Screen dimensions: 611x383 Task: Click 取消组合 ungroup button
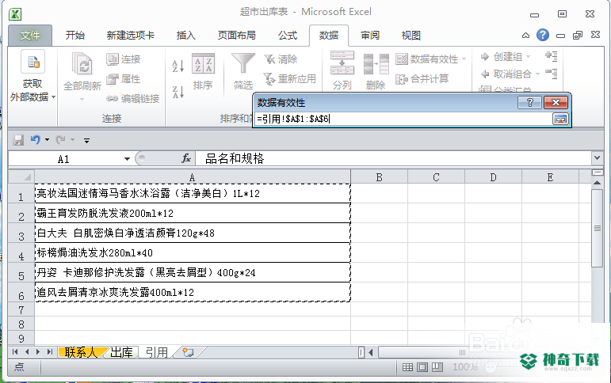click(506, 74)
